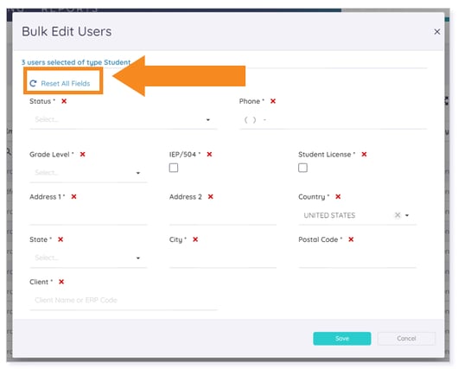Click the red X beside Status
This screenshot has height=369, width=458.
coord(64,101)
